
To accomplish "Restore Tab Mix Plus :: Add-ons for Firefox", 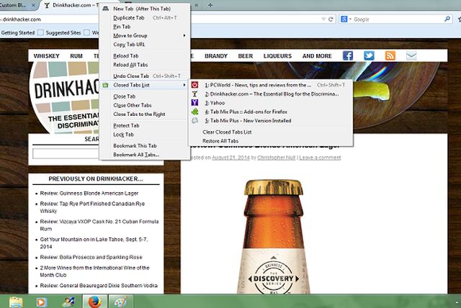I will [271, 112].
